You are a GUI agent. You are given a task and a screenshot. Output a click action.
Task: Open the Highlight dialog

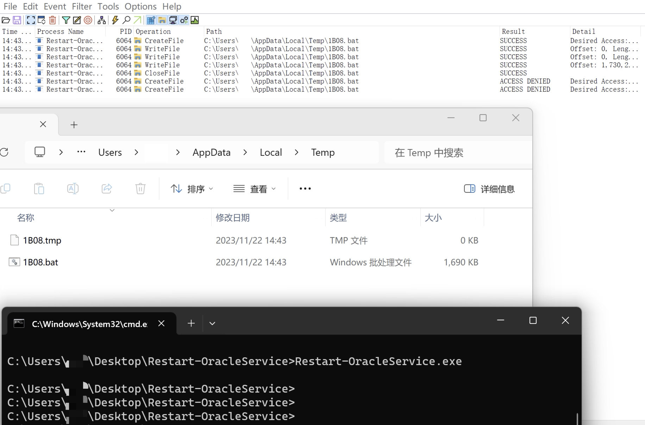point(77,20)
